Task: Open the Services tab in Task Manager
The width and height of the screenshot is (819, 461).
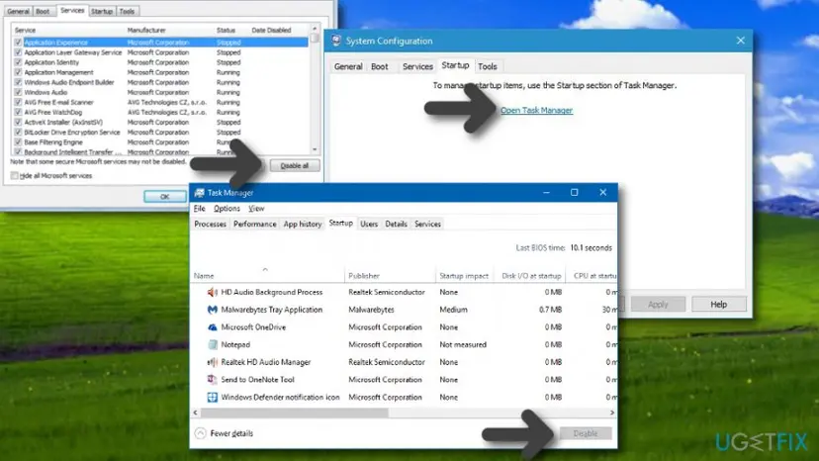Action: tap(427, 224)
